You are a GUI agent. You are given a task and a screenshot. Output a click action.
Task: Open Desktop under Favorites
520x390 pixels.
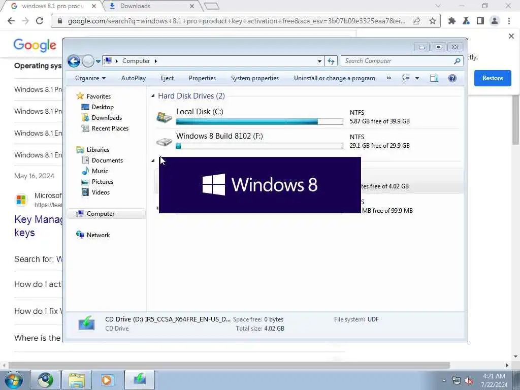point(103,107)
